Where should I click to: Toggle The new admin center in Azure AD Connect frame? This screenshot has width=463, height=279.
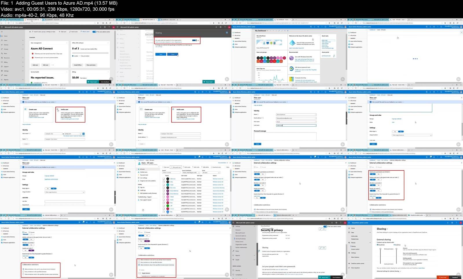point(94,32)
